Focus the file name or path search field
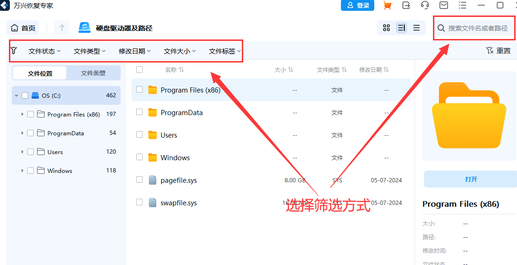This screenshot has height=265, width=517. point(478,28)
